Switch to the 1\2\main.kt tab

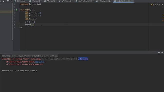tap(21, 1)
